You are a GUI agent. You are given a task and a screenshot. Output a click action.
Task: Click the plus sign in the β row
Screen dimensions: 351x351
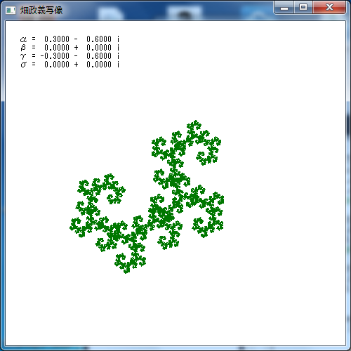[x=76, y=48]
